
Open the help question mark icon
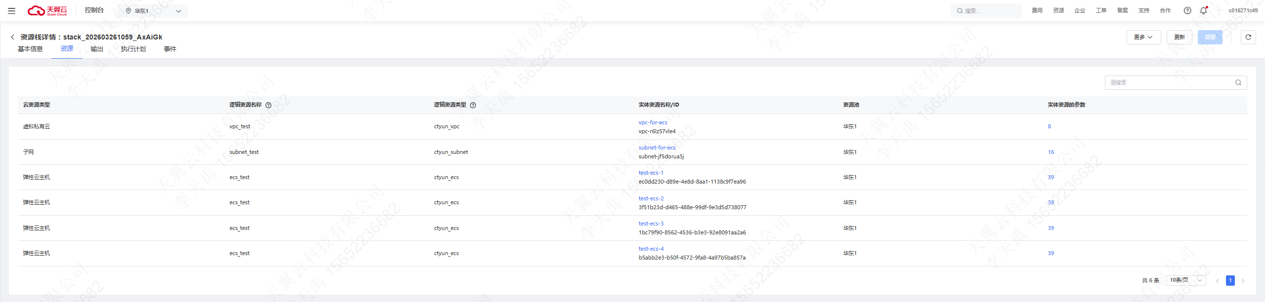click(1187, 10)
